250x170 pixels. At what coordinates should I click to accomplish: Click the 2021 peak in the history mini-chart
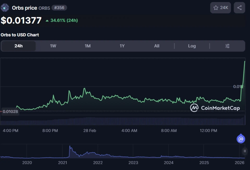(x=70, y=147)
